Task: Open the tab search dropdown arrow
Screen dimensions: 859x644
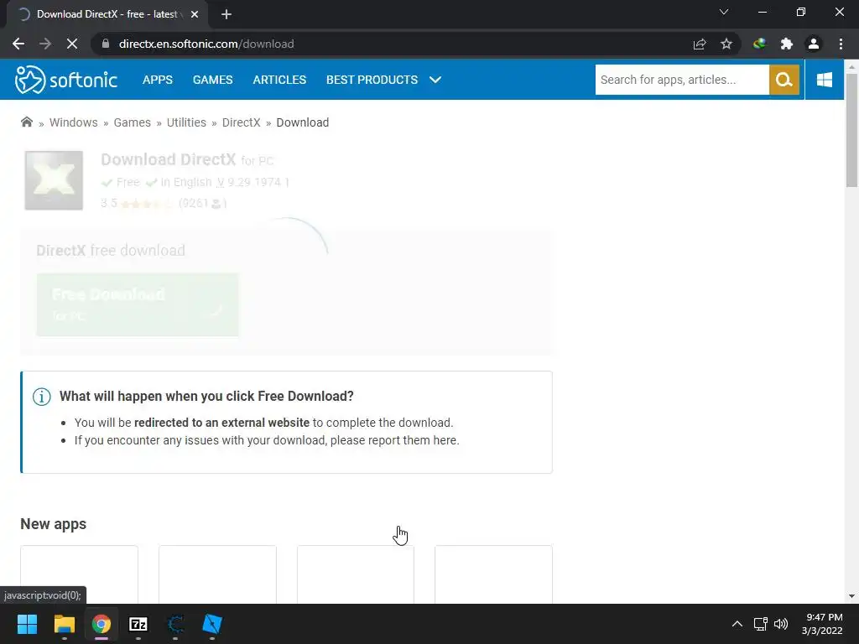Action: pos(724,12)
